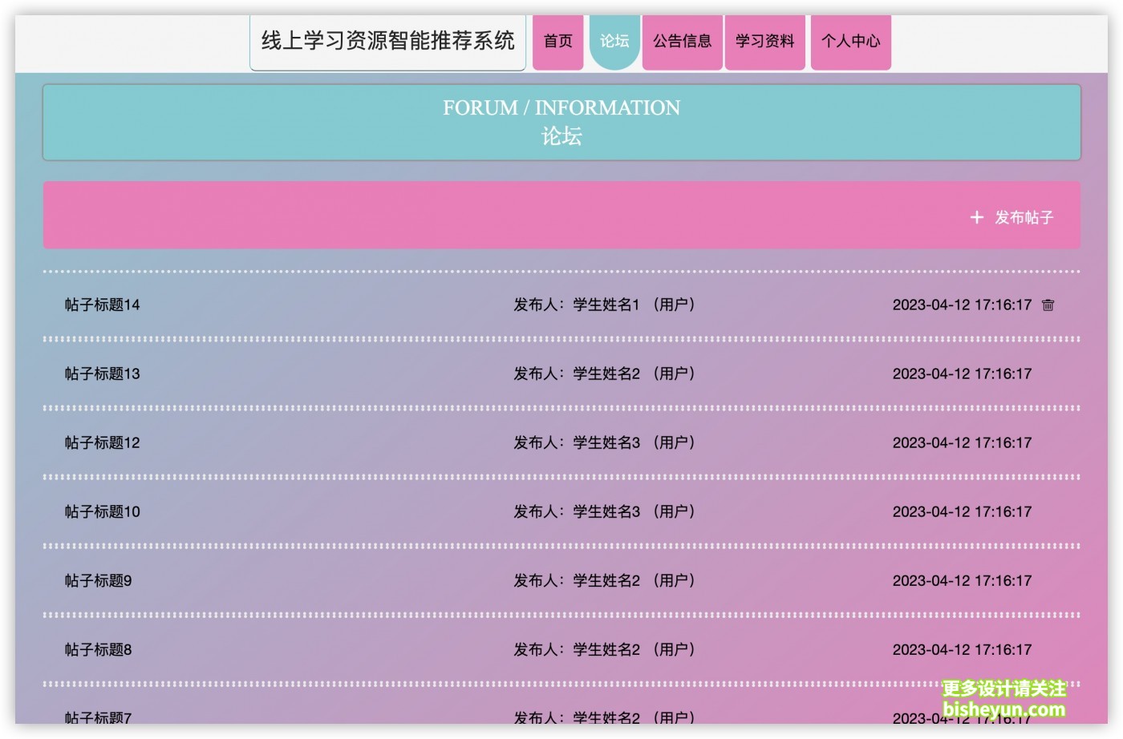Click the site title 线上学习资源智能推荐系统
The height and width of the screenshot is (739, 1123).
(x=387, y=41)
